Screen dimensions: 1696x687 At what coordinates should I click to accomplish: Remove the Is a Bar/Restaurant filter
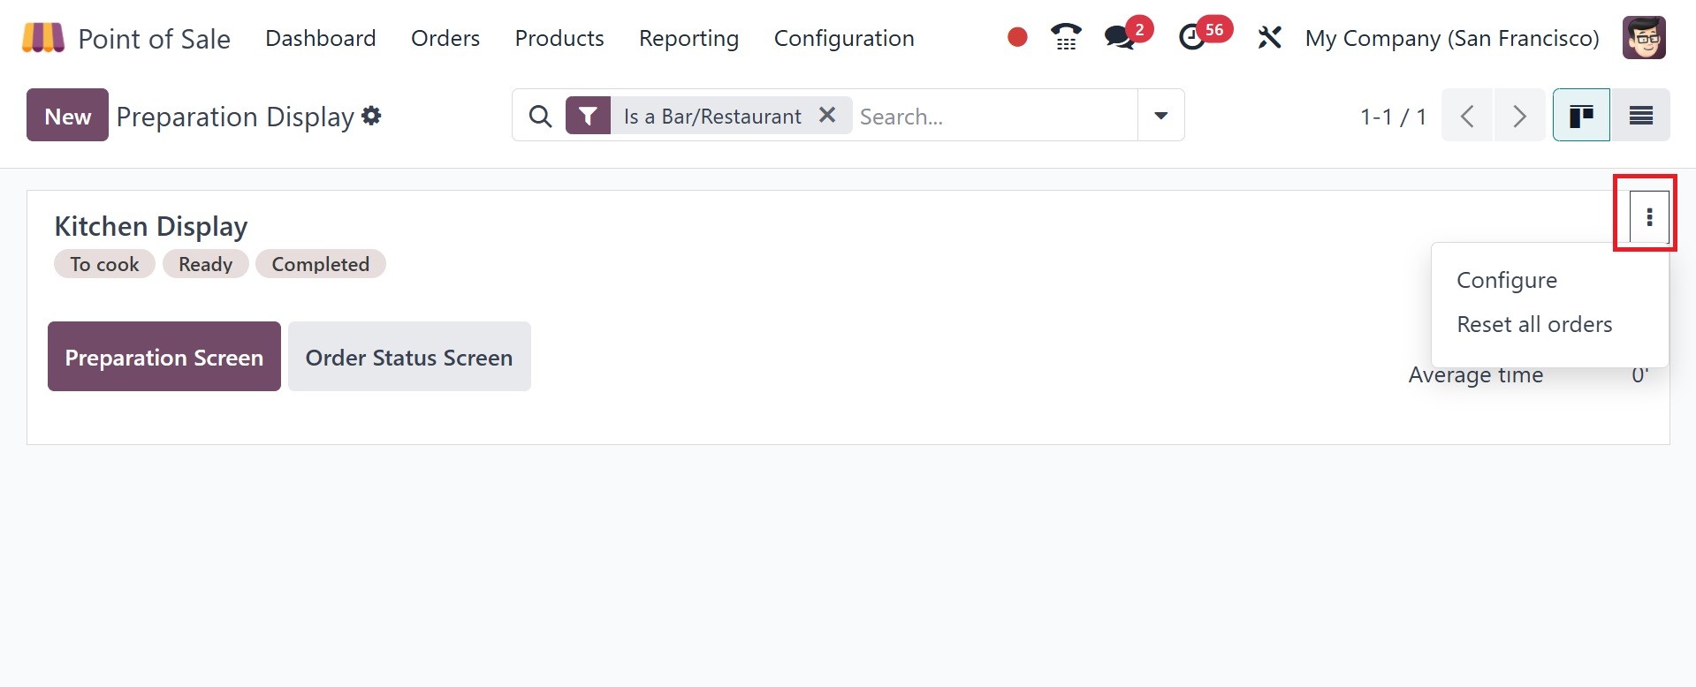coord(827,116)
